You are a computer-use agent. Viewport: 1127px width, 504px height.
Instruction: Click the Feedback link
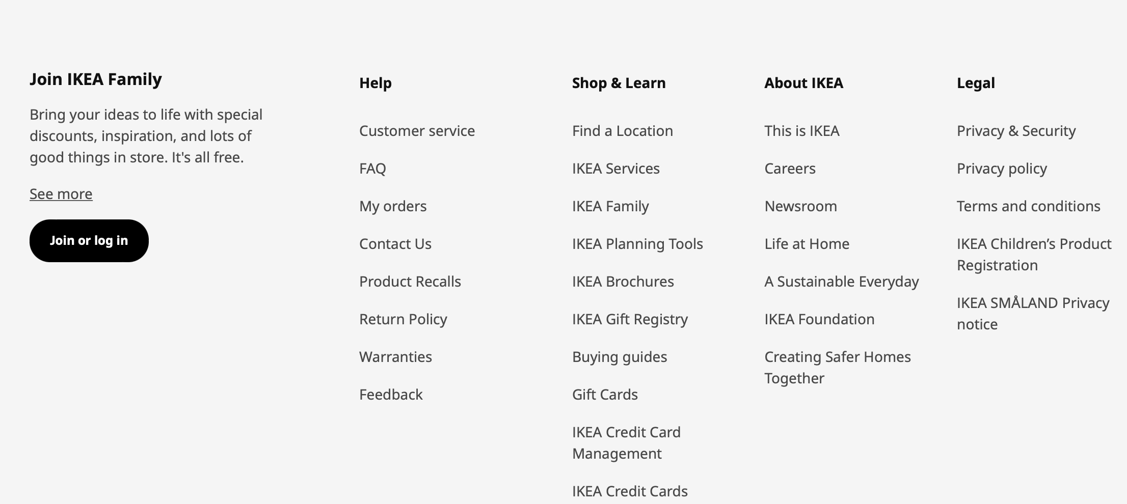[x=391, y=395]
